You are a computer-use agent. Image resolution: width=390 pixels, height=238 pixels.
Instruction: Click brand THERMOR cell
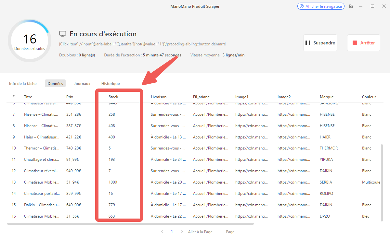pyautogui.click(x=329, y=148)
